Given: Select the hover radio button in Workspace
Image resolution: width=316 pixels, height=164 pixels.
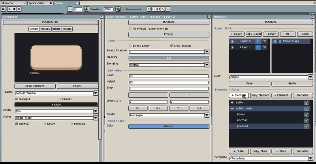Looking at the screenshot, I should coord(45,124).
